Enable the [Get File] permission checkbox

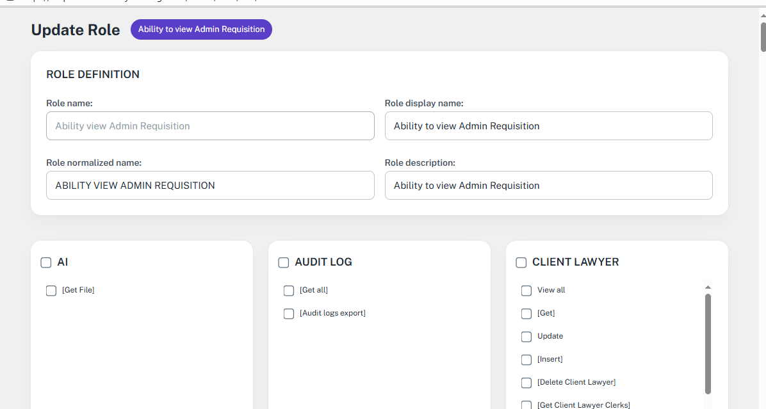51,291
